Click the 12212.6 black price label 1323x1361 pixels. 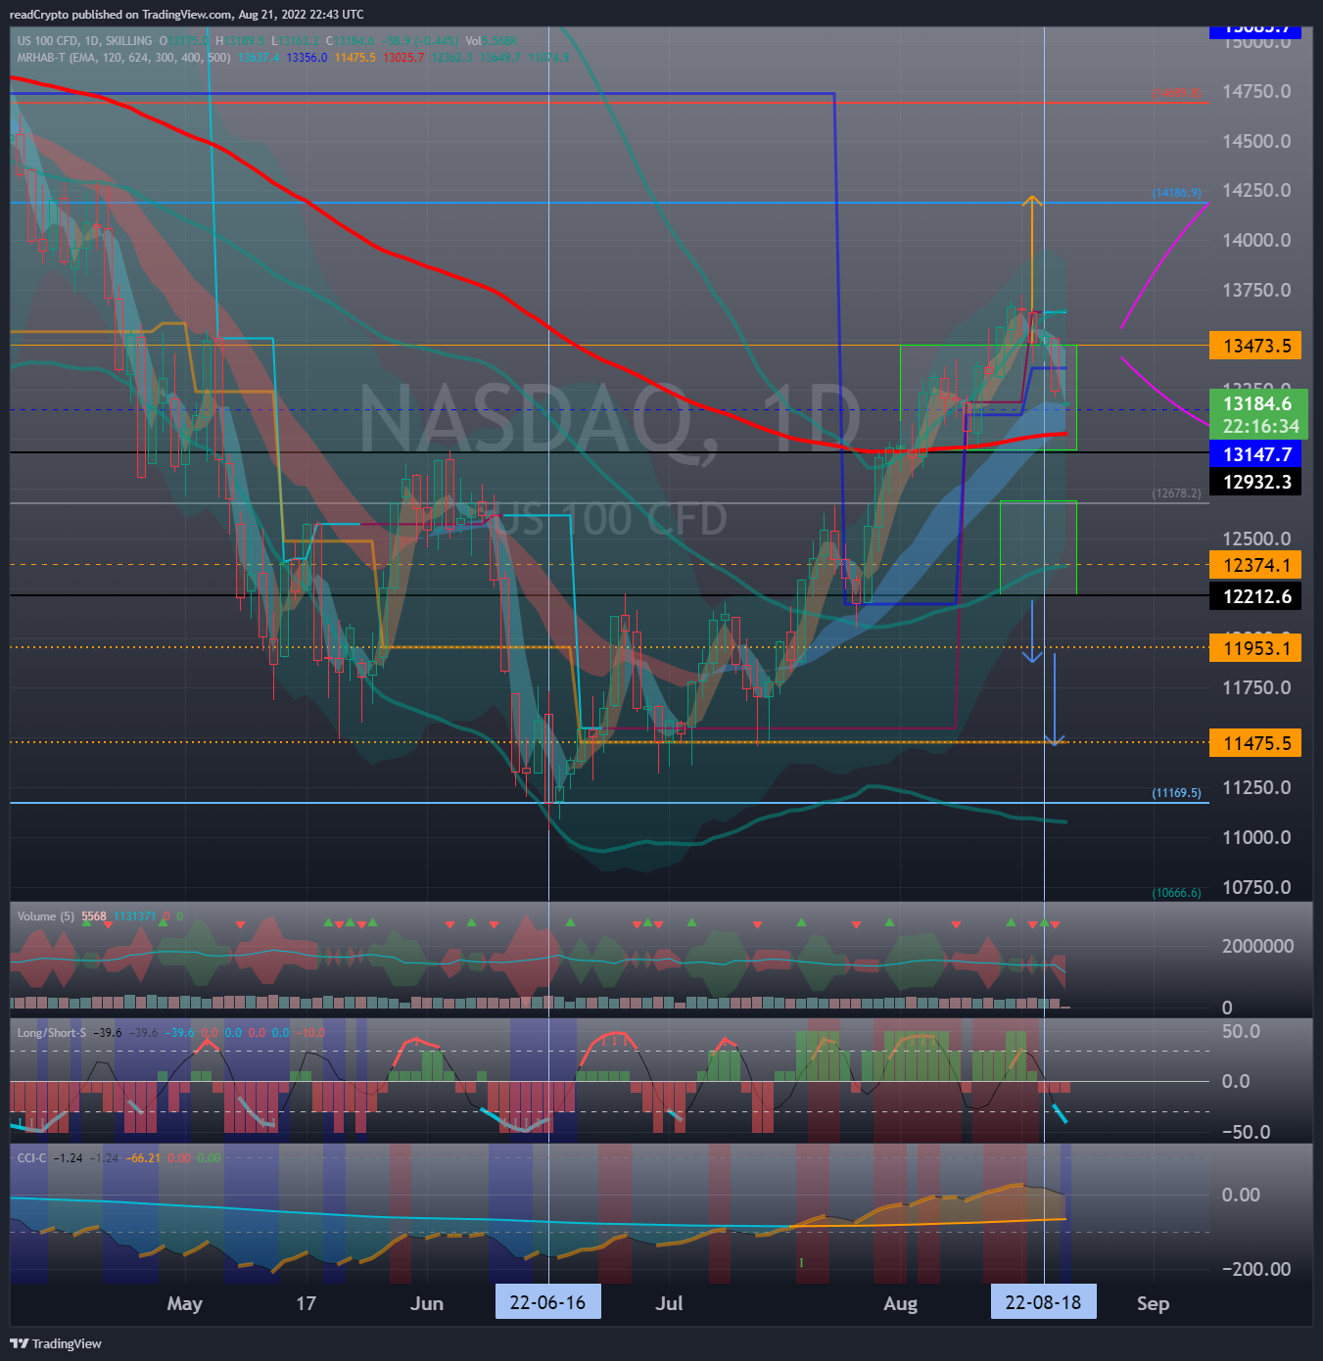(1255, 596)
